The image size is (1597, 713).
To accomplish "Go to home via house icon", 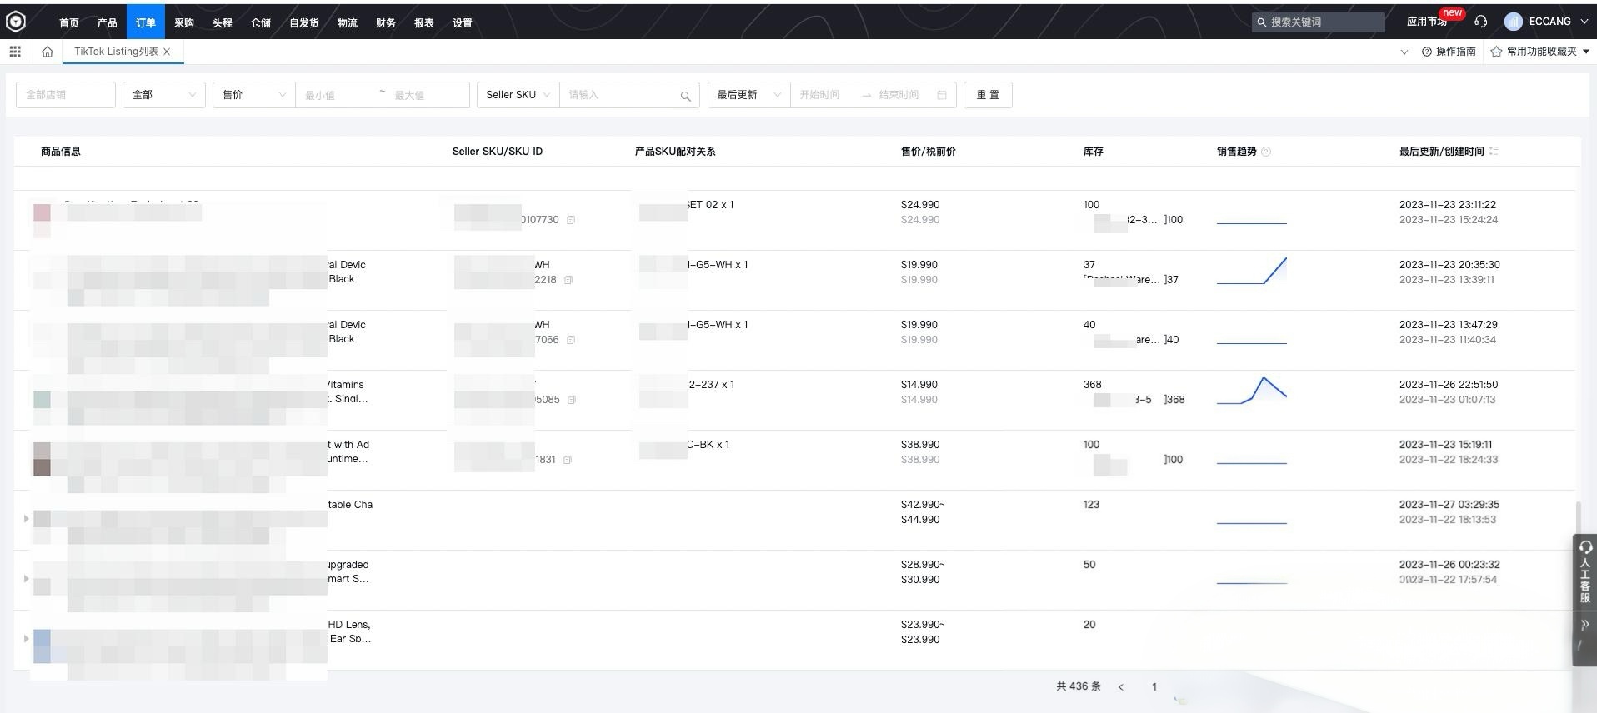I will coord(48,52).
